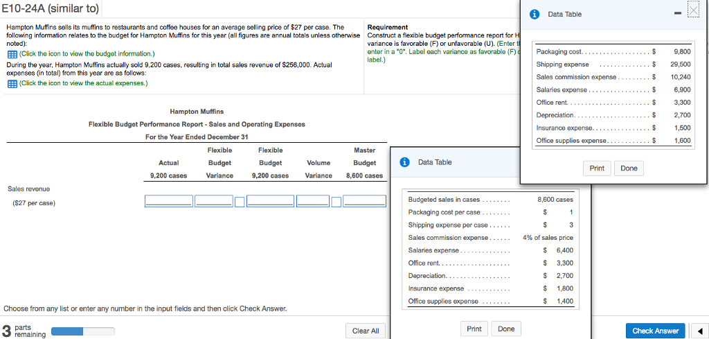The height and width of the screenshot is (339, 709).
Task: Click the info icon of lower Data Table
Action: (x=406, y=162)
